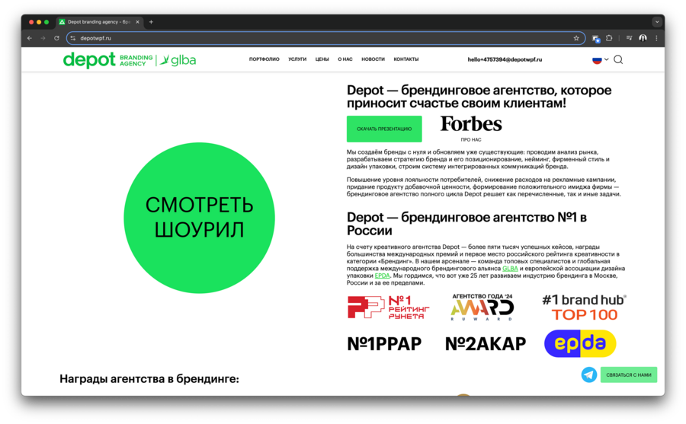Reload the page with the refresh icon
Screen dimensions: 686x424
[x=56, y=39]
